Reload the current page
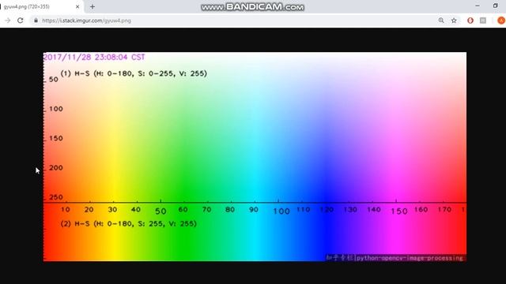The image size is (506, 284). [21, 21]
